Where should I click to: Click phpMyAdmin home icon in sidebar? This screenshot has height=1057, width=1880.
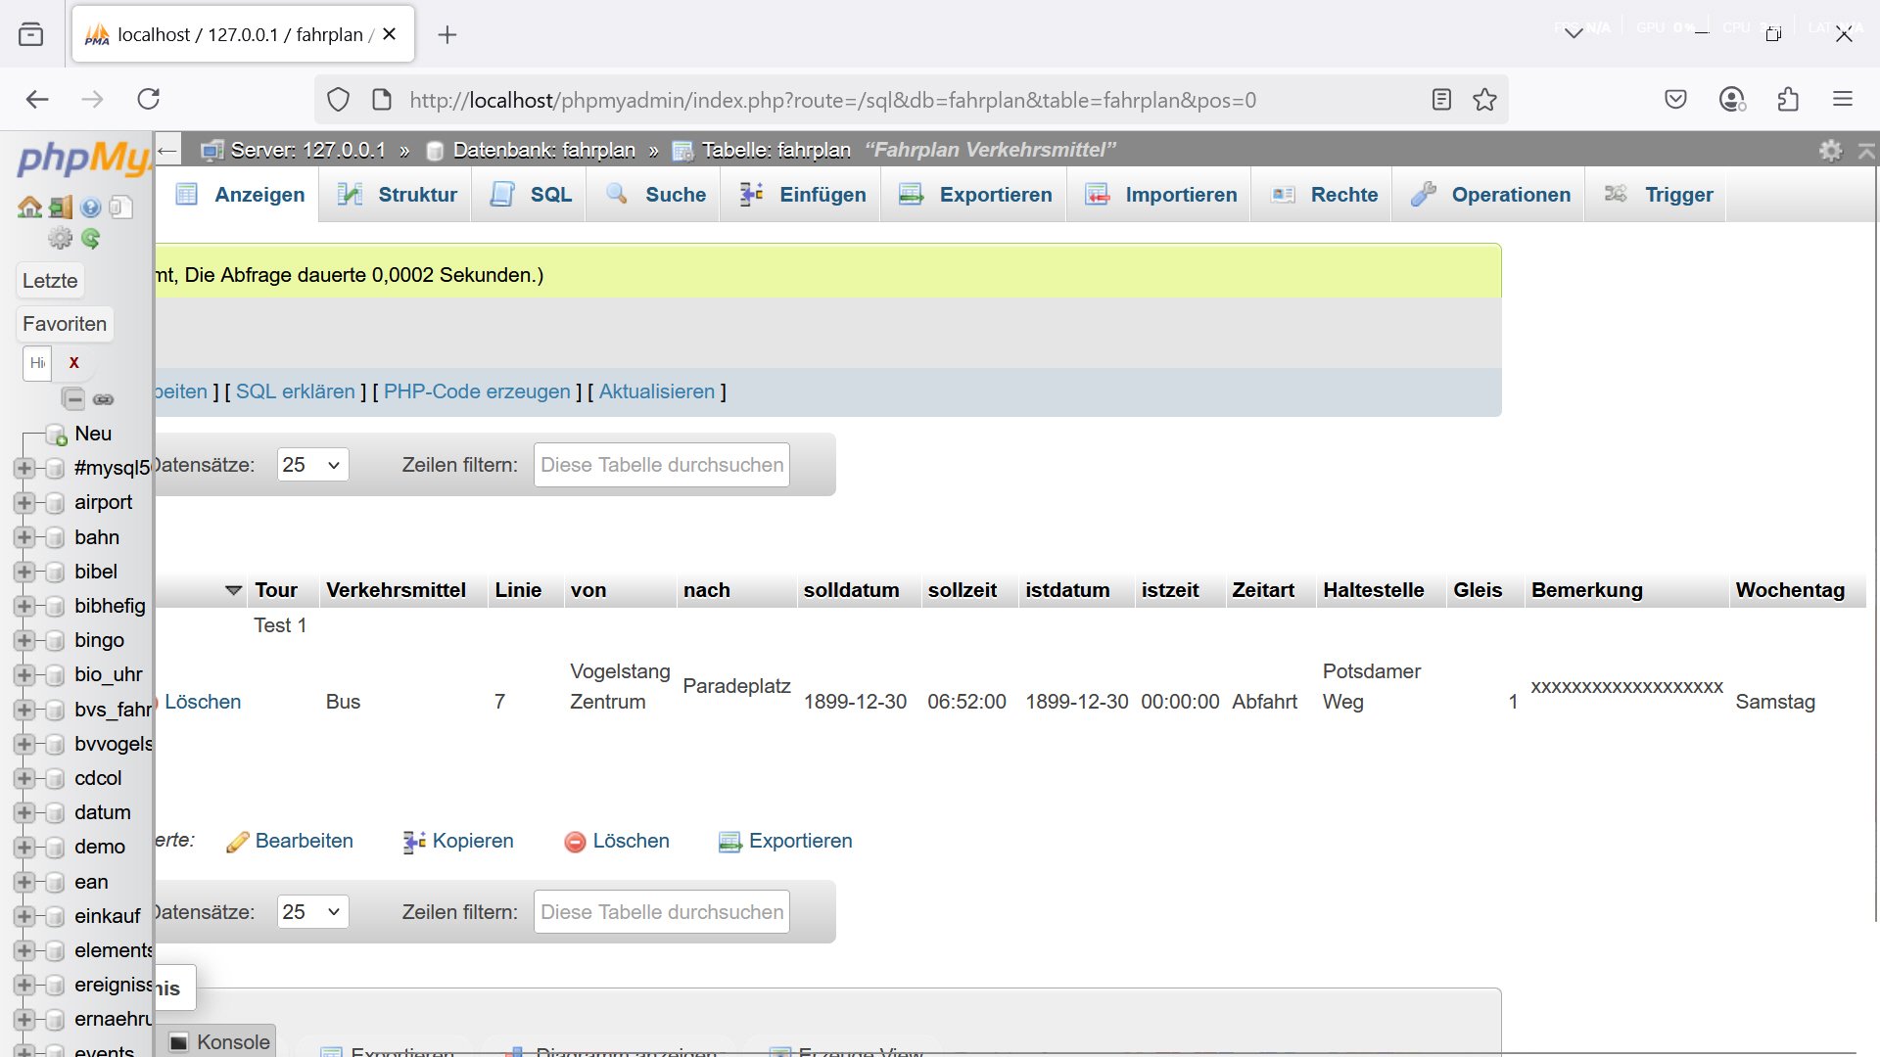click(x=29, y=207)
